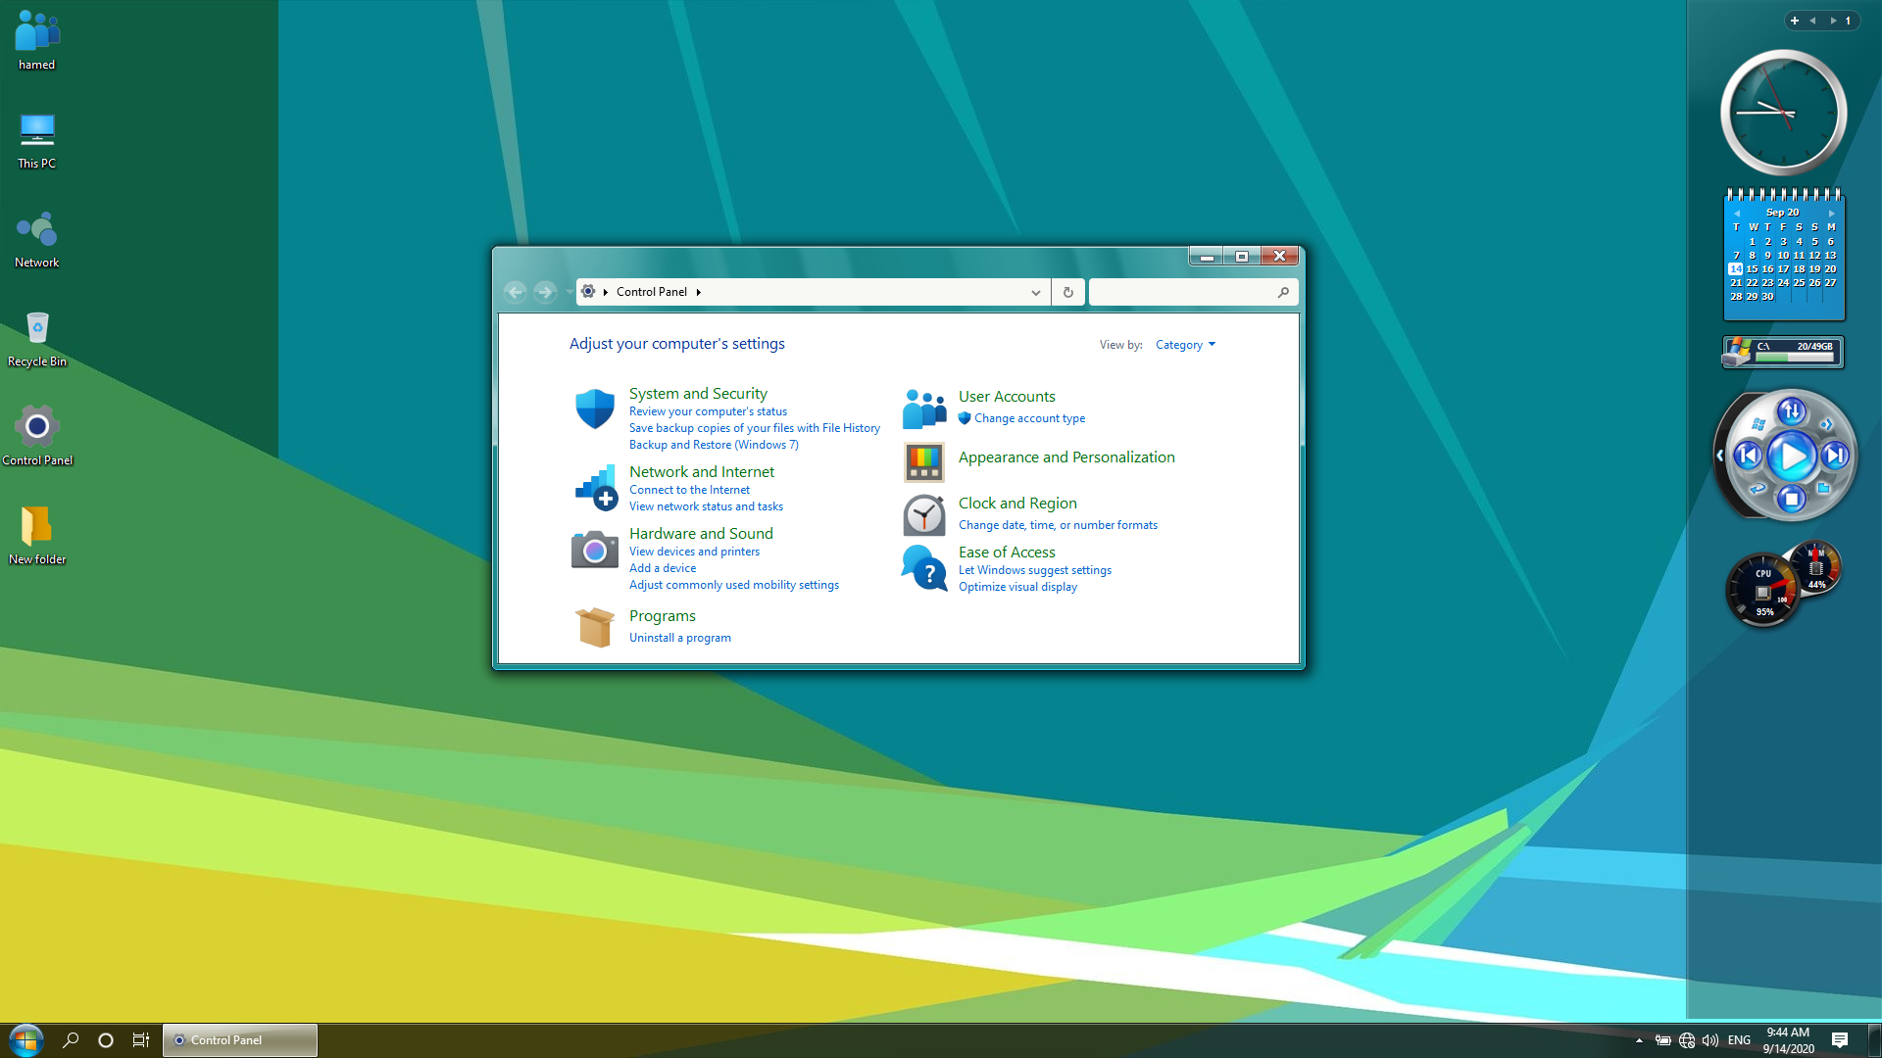Skip to next track on media gadget
Image resolution: width=1882 pixels, height=1058 pixels.
1834,456
